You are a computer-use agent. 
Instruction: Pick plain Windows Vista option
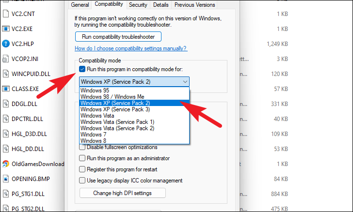click(x=134, y=116)
